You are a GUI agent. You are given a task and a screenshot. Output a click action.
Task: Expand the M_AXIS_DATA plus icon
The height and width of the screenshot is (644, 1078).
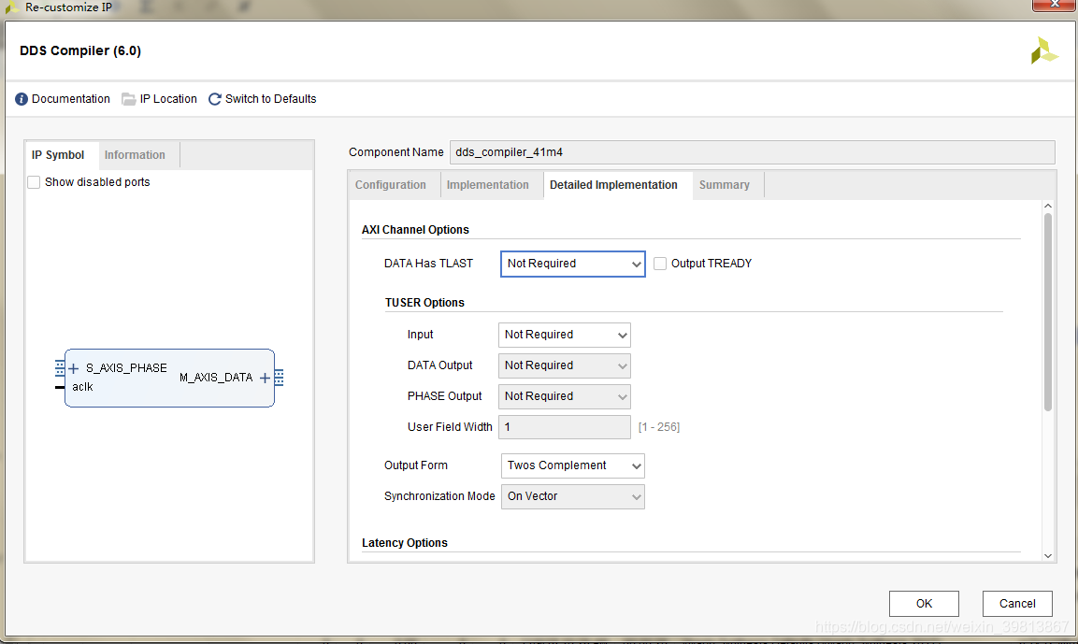pos(265,378)
